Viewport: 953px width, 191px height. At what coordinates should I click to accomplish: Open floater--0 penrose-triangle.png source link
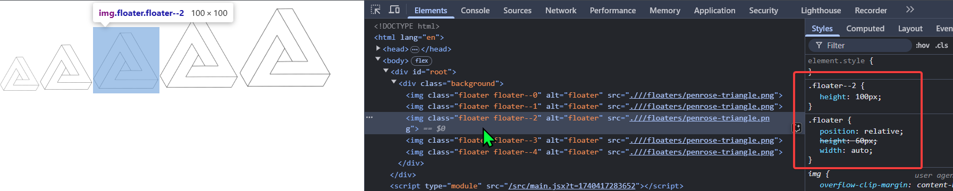pos(702,95)
